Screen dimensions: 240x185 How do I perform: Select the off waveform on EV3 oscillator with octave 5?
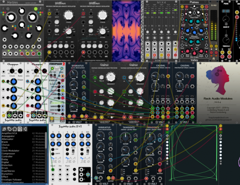(x=74, y=161)
